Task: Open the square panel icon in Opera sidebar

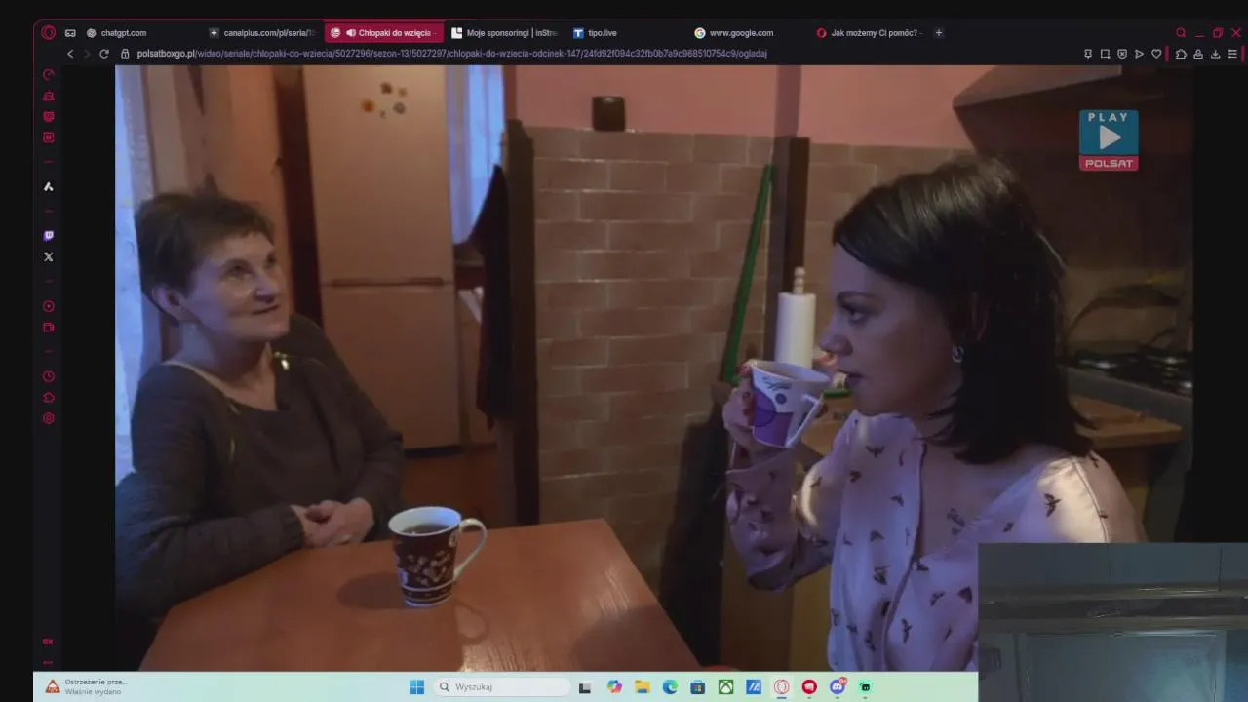Action: 49,137
